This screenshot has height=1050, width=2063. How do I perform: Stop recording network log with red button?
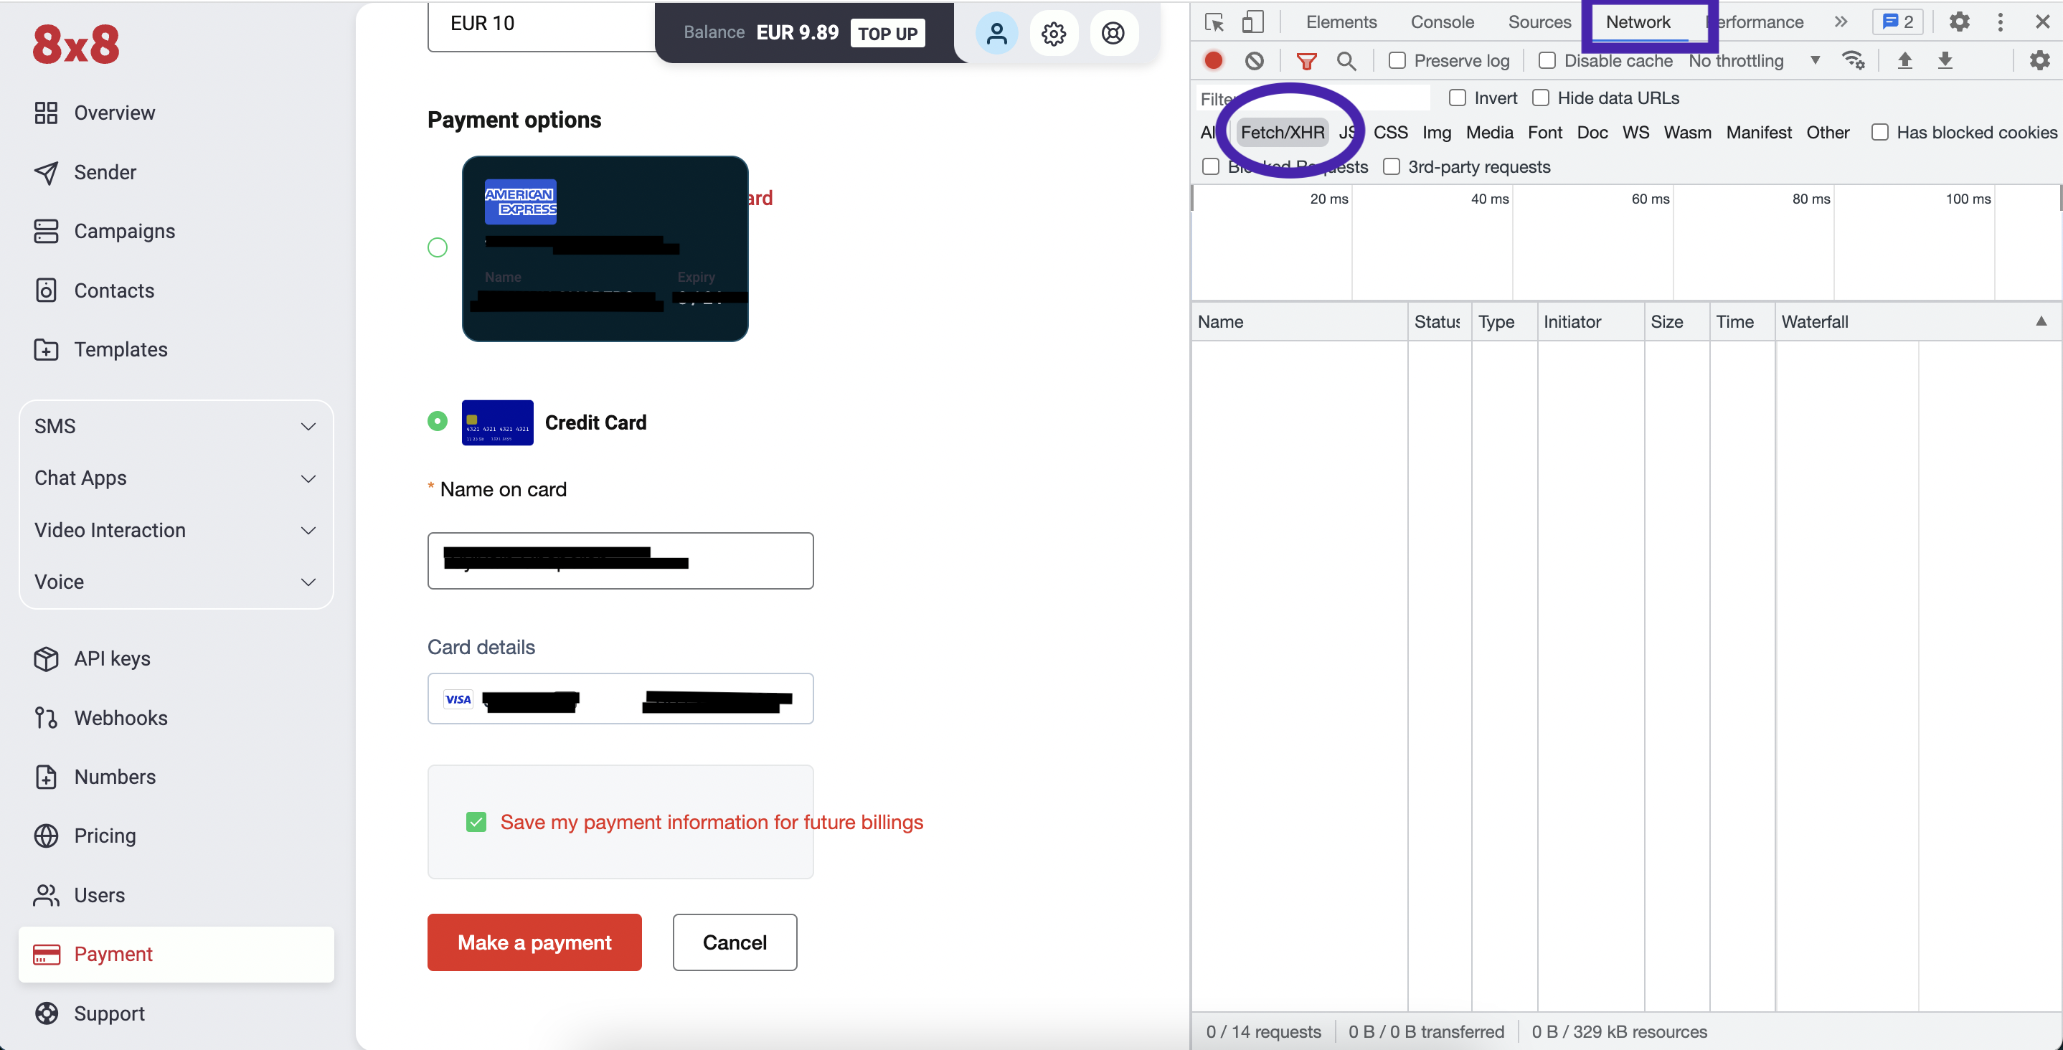[x=1212, y=60]
